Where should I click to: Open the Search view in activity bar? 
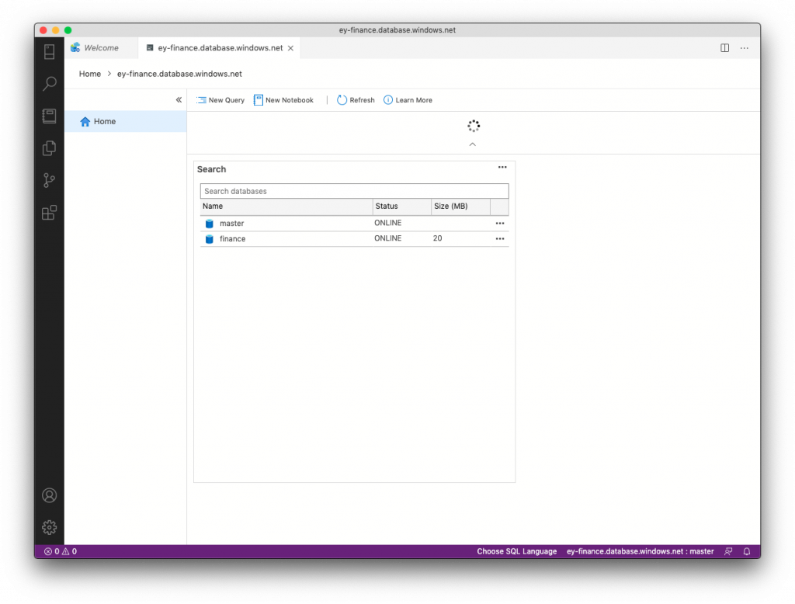[x=49, y=84]
